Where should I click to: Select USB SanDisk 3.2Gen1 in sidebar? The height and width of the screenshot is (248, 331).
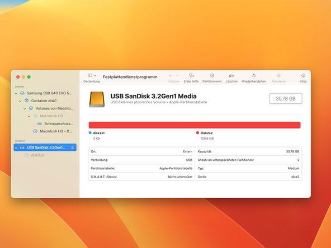pos(45,147)
